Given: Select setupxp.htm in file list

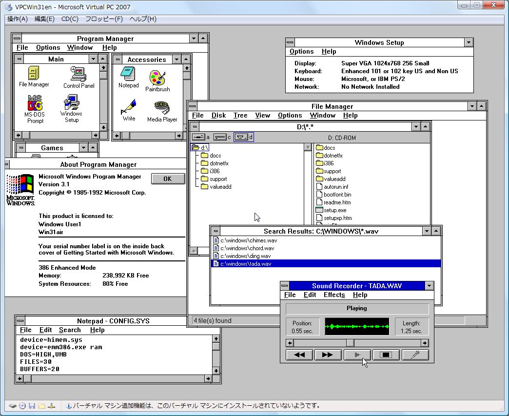Looking at the screenshot, I should click(334, 218).
